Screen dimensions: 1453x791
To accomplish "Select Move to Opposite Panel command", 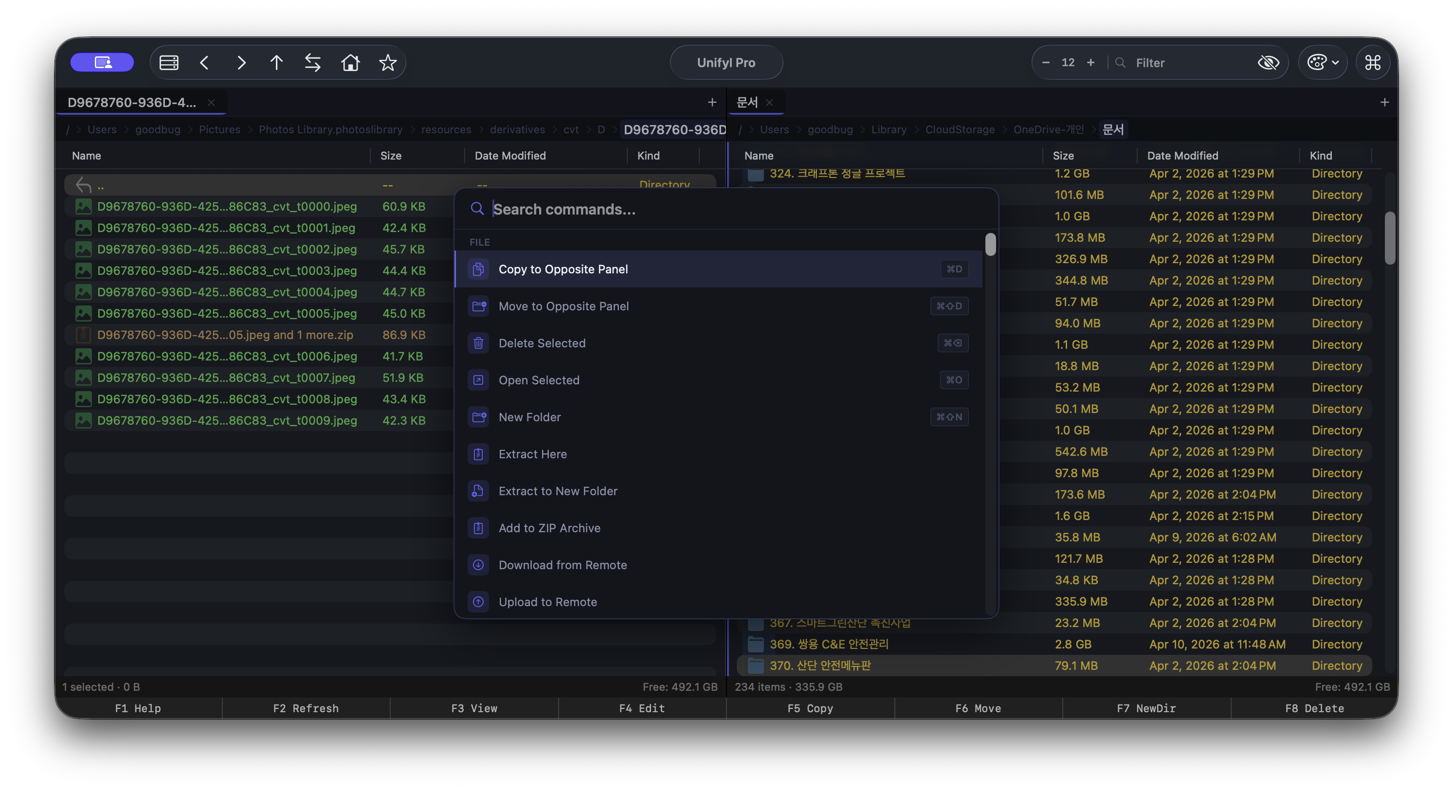I will [x=563, y=306].
